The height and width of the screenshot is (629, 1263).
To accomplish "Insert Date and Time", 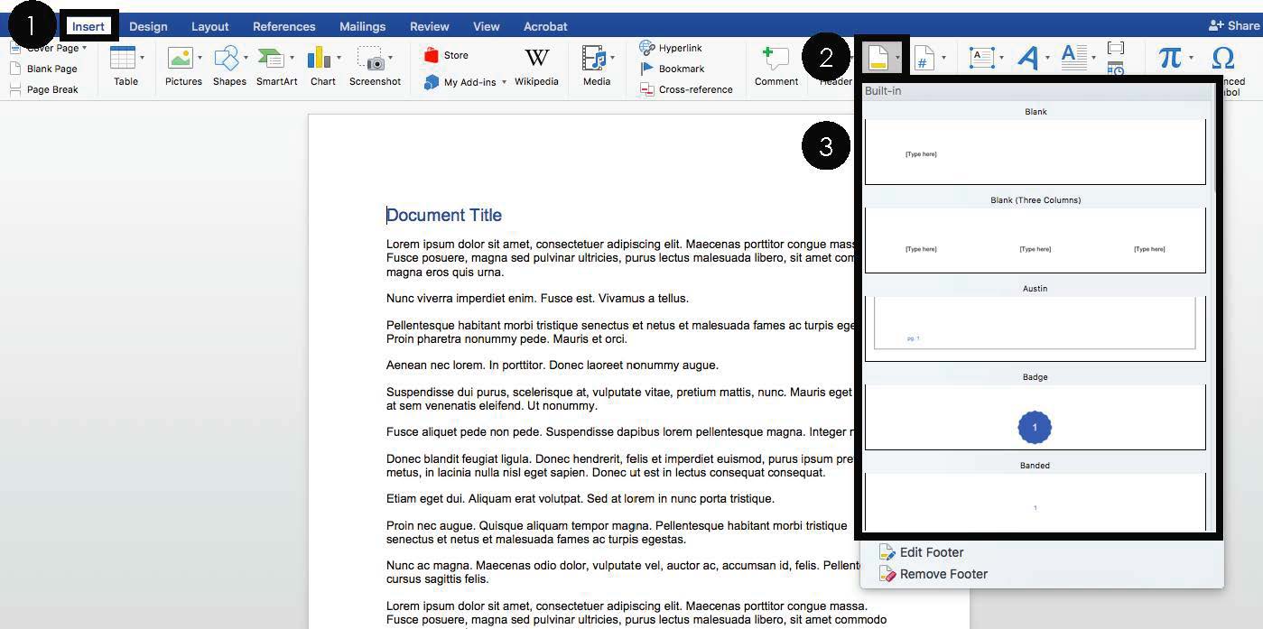I will click(1116, 68).
